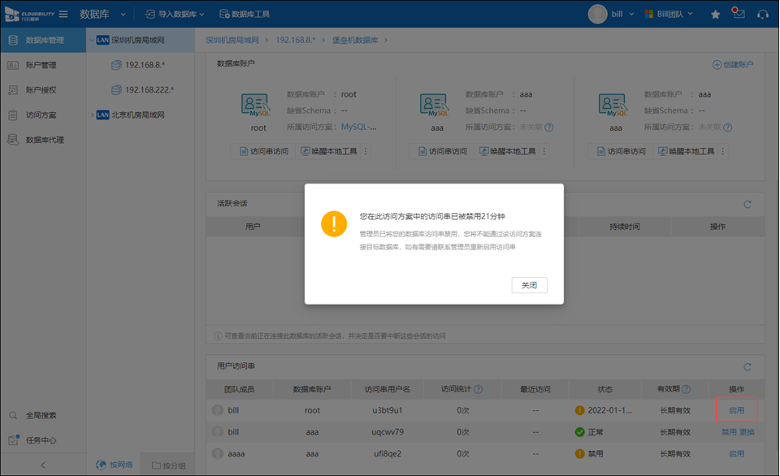Click 启用 for bill's root access string

click(x=736, y=410)
